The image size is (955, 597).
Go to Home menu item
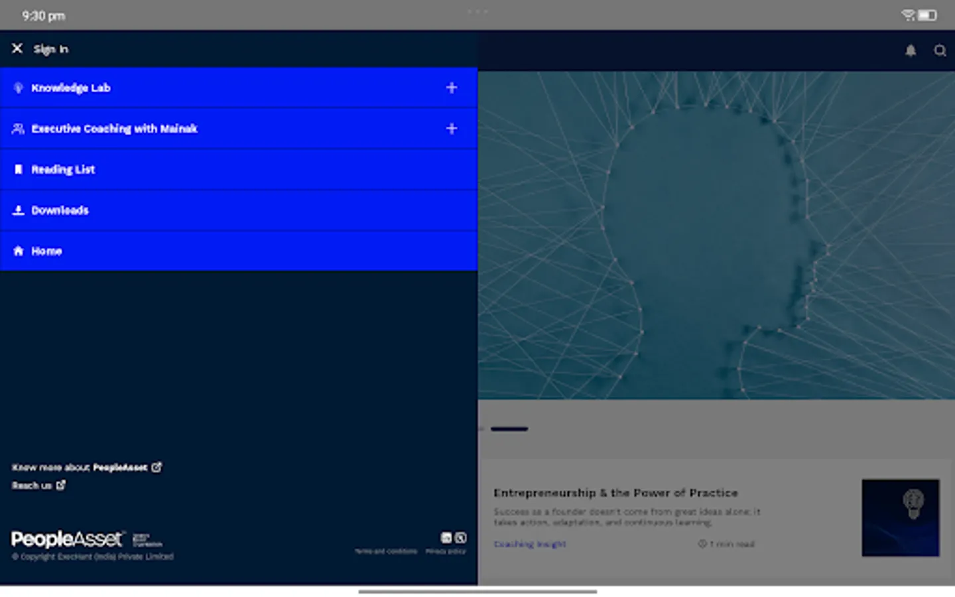[239, 251]
